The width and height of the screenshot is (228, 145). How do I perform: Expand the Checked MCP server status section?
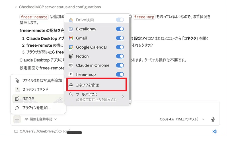tap(58, 7)
